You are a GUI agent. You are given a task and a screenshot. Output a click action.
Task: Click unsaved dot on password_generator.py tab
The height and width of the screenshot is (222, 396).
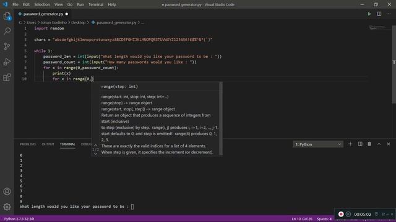(67, 14)
